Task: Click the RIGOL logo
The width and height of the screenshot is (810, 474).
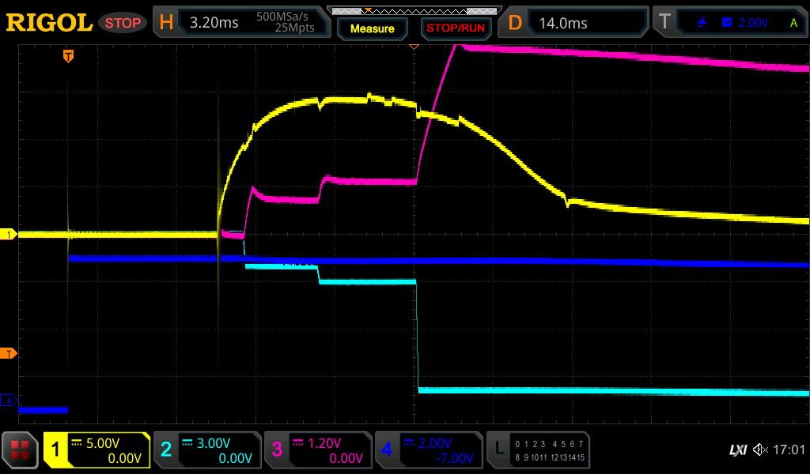Action: tap(49, 23)
